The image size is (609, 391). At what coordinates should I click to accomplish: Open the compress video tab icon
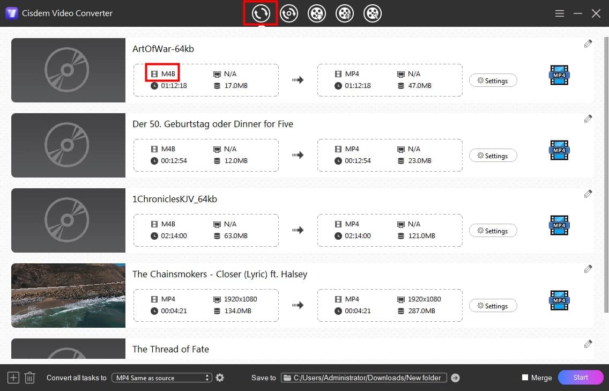click(345, 13)
